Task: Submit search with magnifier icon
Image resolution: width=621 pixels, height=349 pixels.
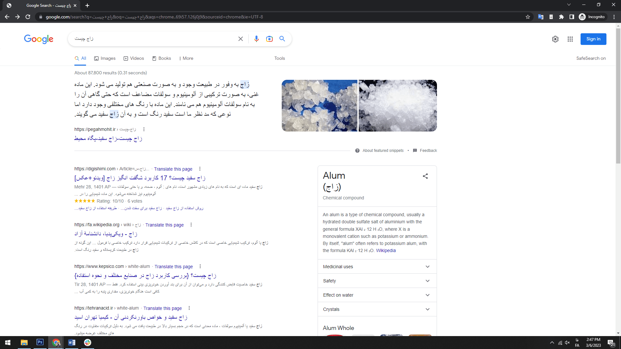Action: coord(282,39)
